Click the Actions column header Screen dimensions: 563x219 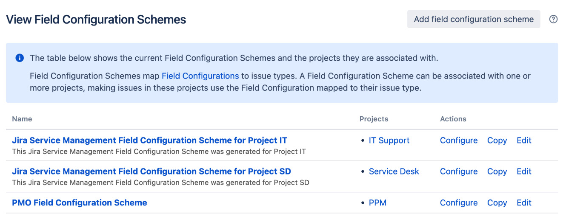[453, 119]
